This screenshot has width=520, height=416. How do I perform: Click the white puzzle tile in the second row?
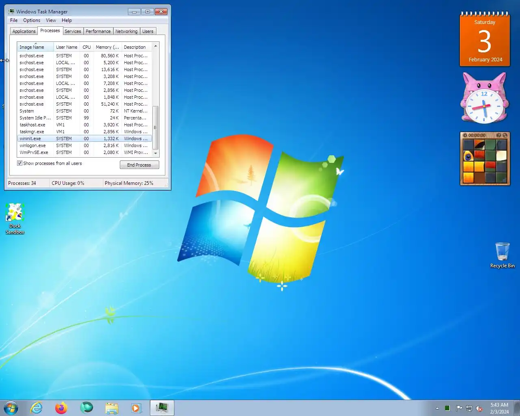pyautogui.click(x=501, y=156)
